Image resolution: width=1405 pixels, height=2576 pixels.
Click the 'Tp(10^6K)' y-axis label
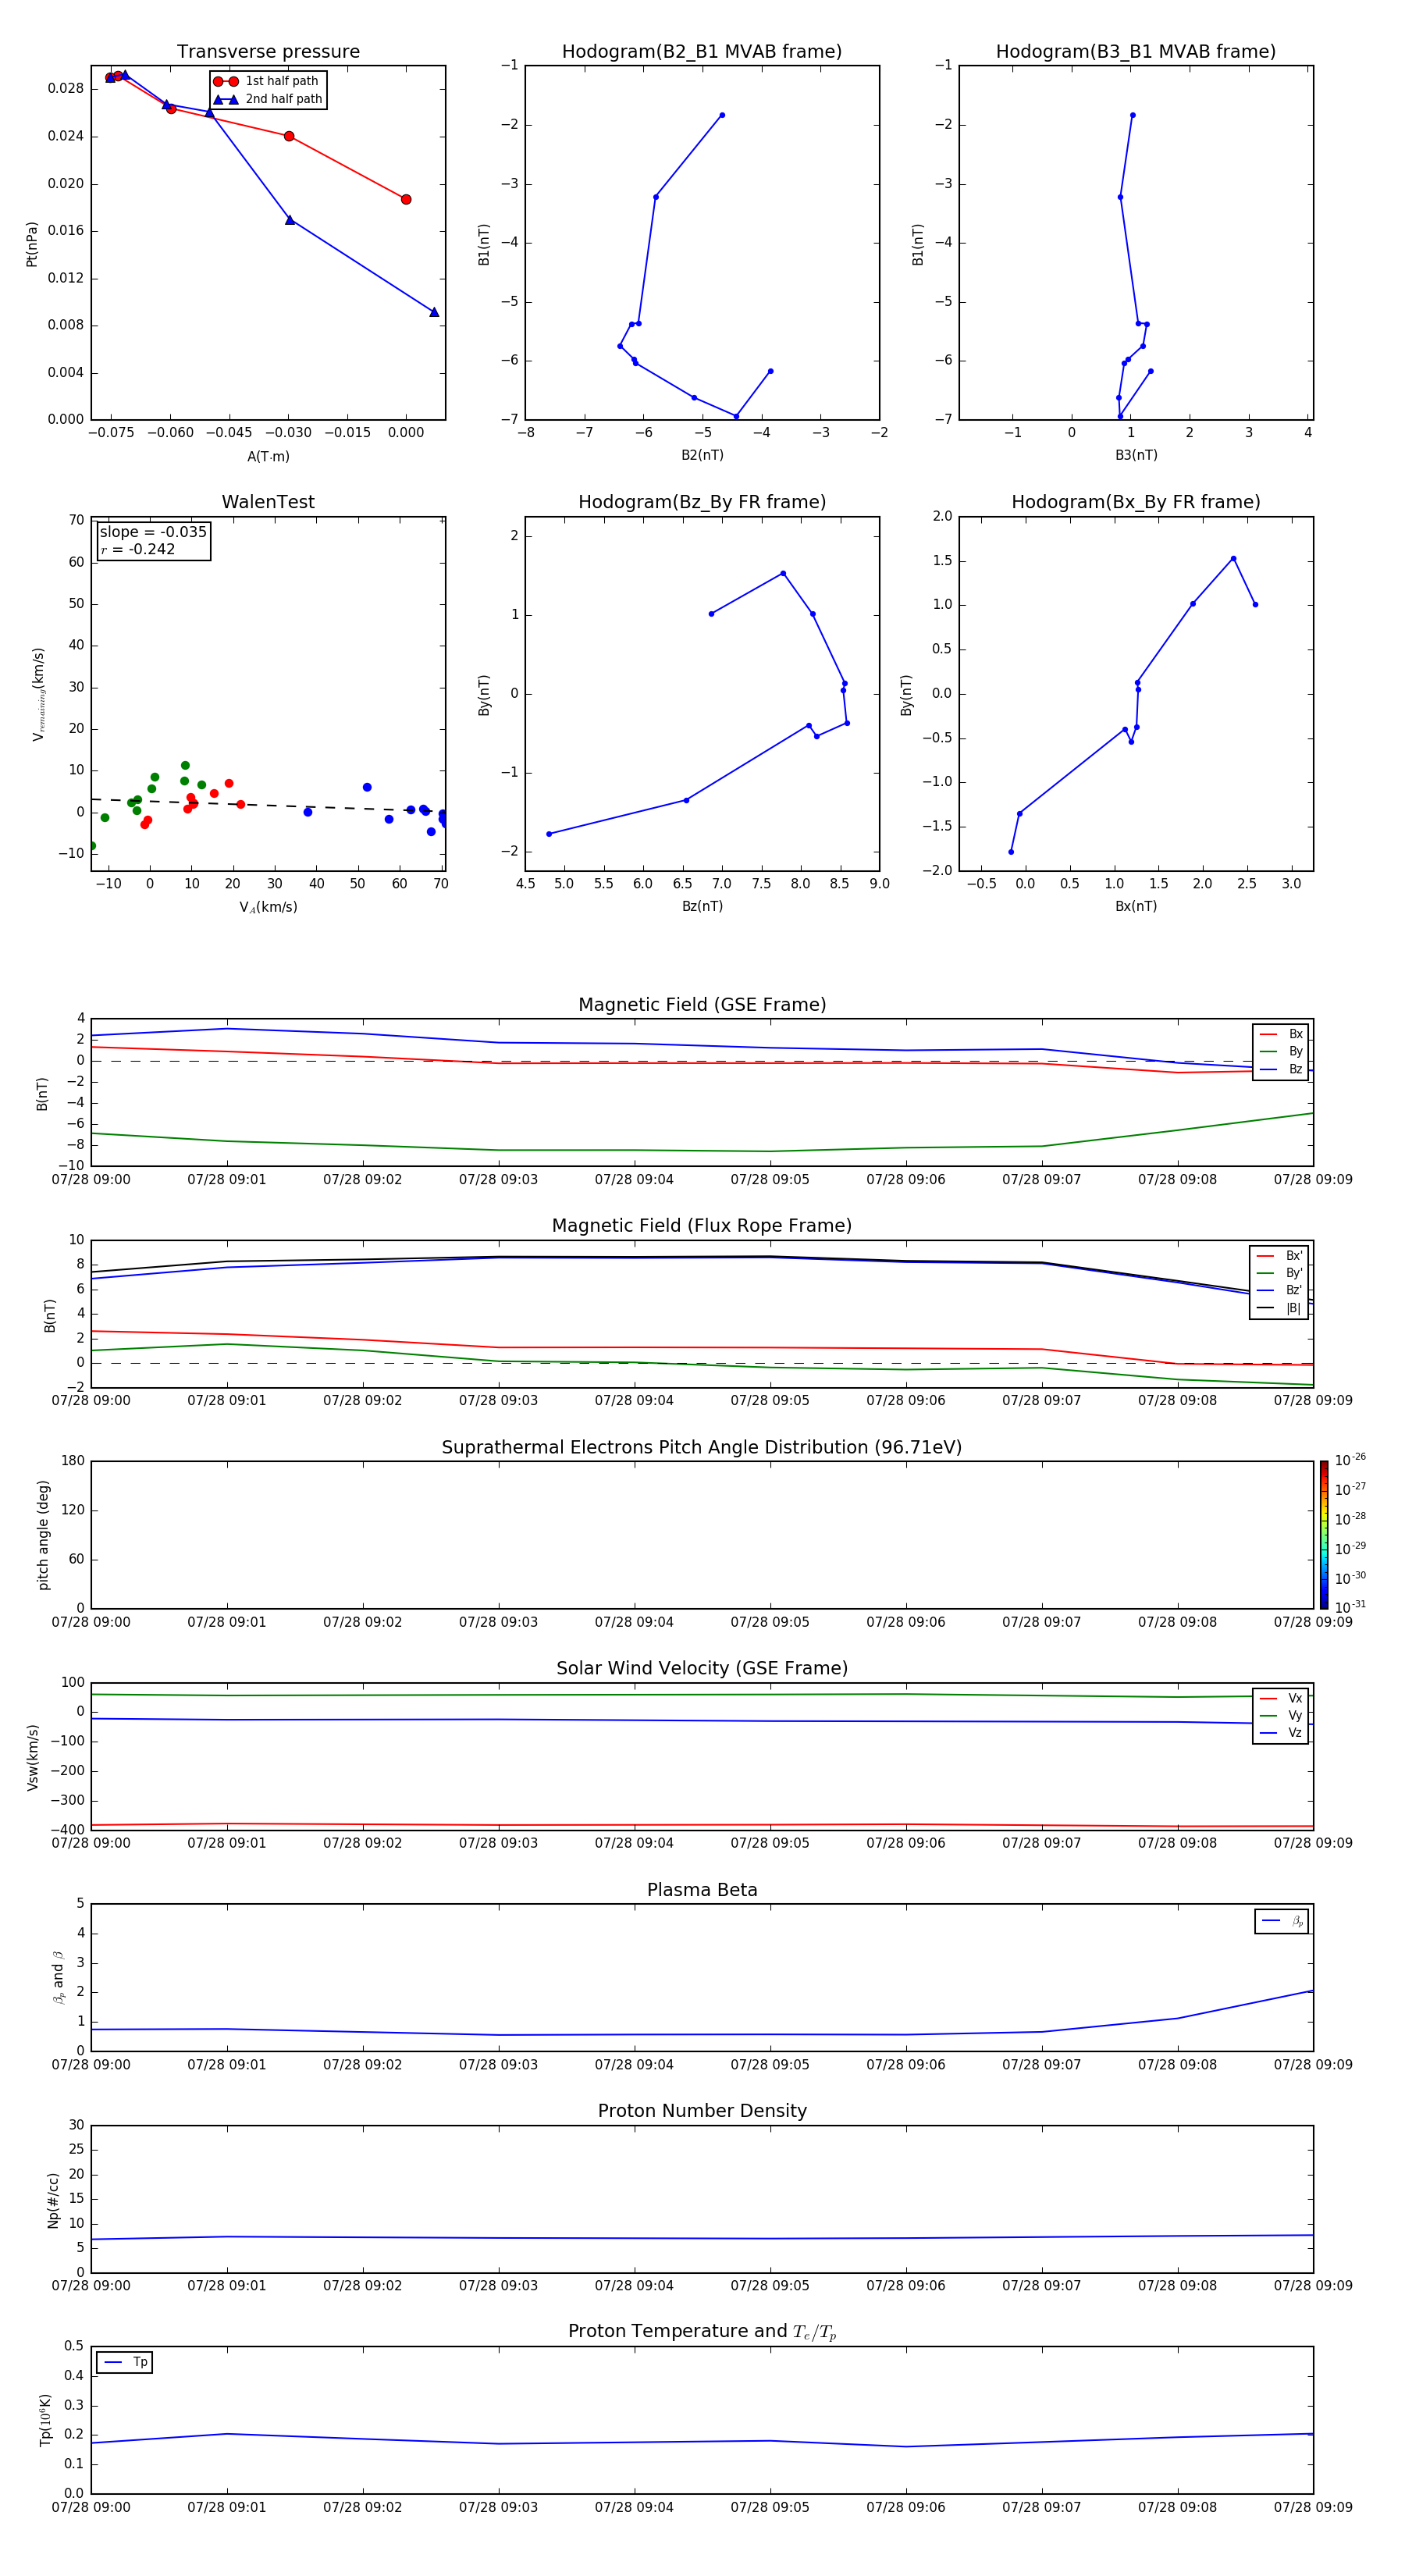[45, 2420]
